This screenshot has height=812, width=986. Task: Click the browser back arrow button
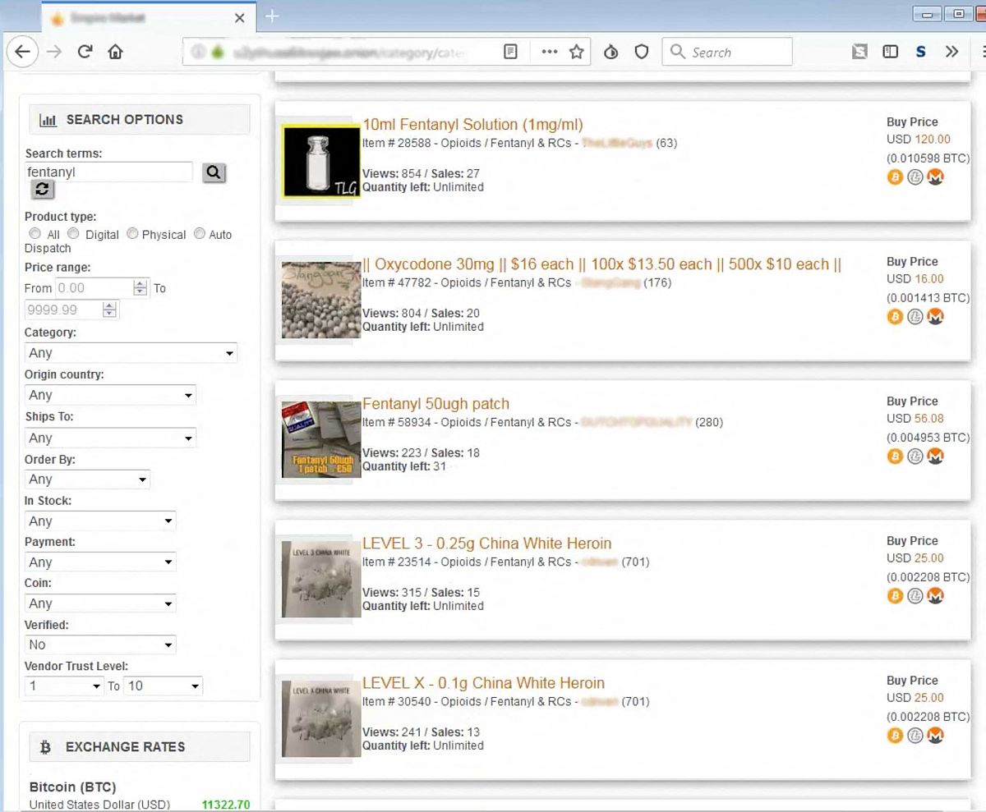pos(22,52)
